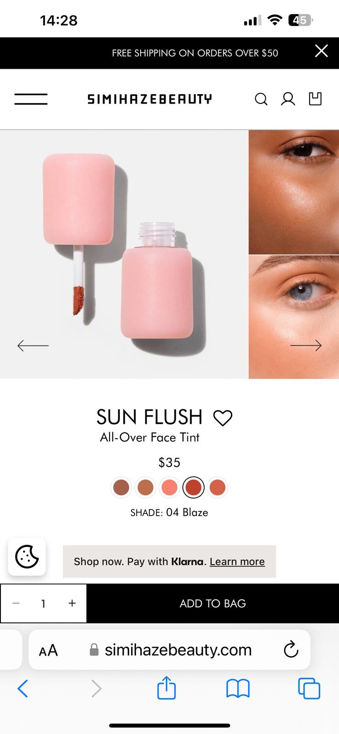Tap Safari share icon
The image size is (339, 734).
click(x=166, y=688)
